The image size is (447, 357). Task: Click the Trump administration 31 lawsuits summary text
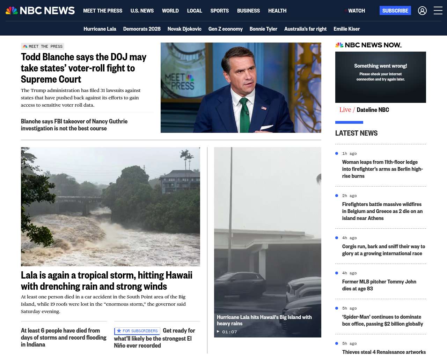[81, 98]
